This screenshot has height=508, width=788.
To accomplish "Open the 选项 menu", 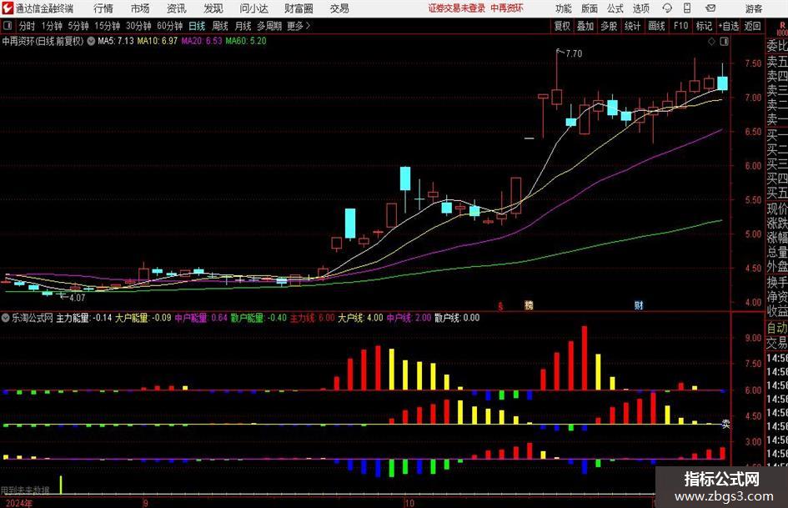I will (x=641, y=8).
